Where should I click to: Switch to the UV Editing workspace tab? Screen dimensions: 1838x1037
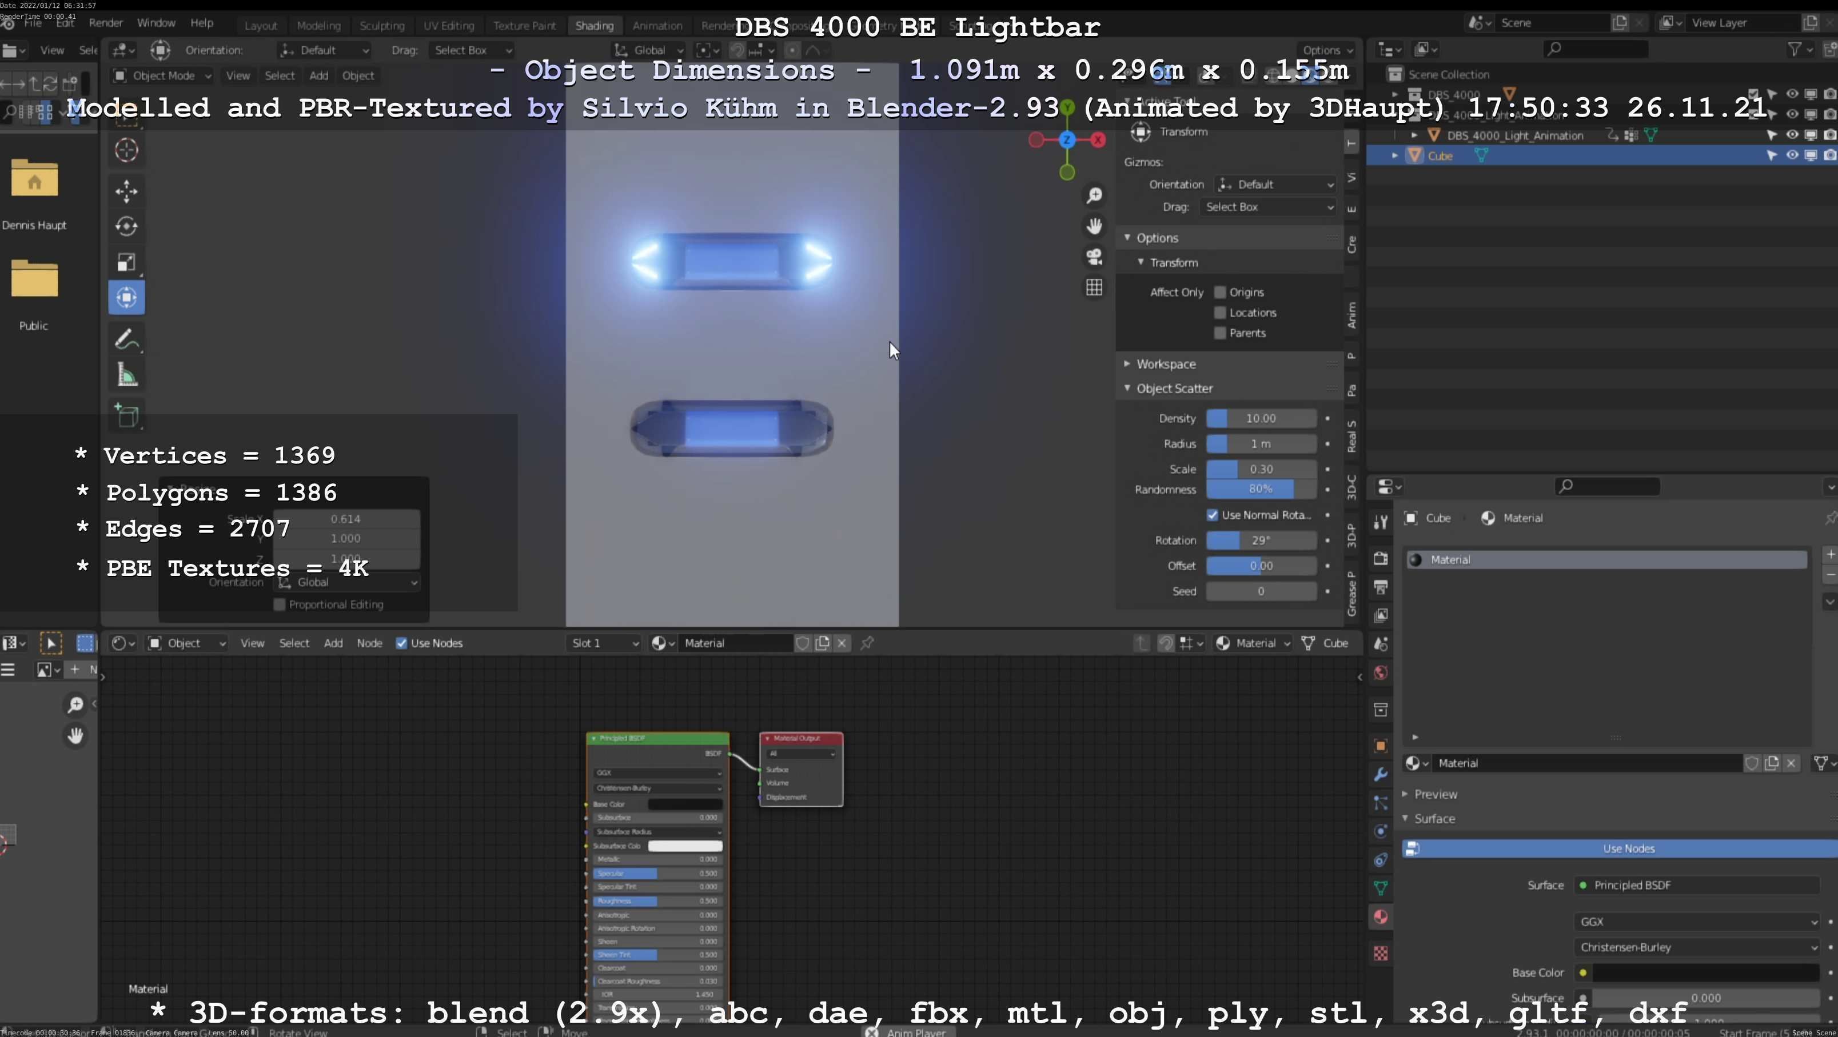[448, 25]
